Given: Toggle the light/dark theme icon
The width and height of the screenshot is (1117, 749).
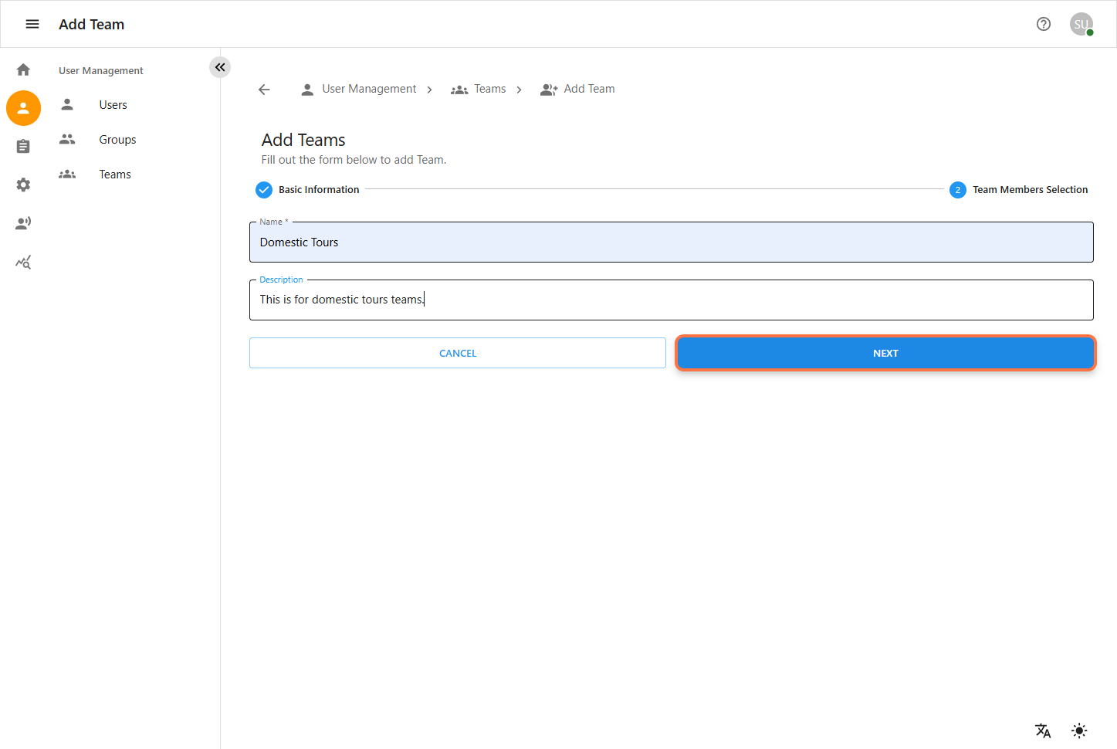Looking at the screenshot, I should pyautogui.click(x=1079, y=730).
